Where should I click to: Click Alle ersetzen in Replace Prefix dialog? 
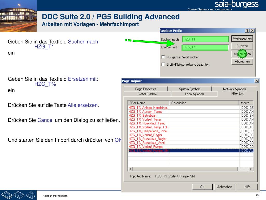242,54
